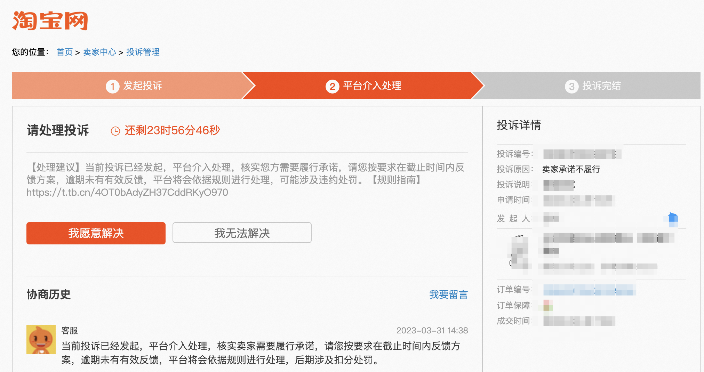
Task: Open 投诉管理 breadcrumb link
Action: [143, 52]
